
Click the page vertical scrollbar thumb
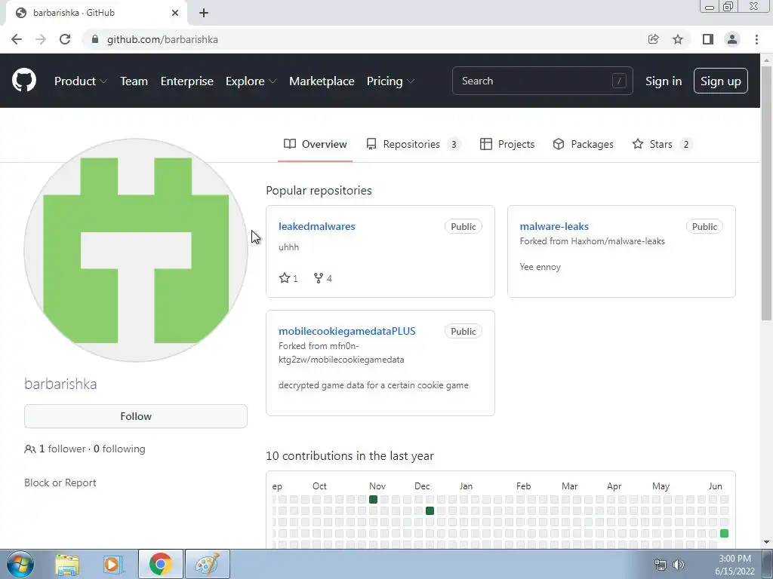[x=766, y=193]
